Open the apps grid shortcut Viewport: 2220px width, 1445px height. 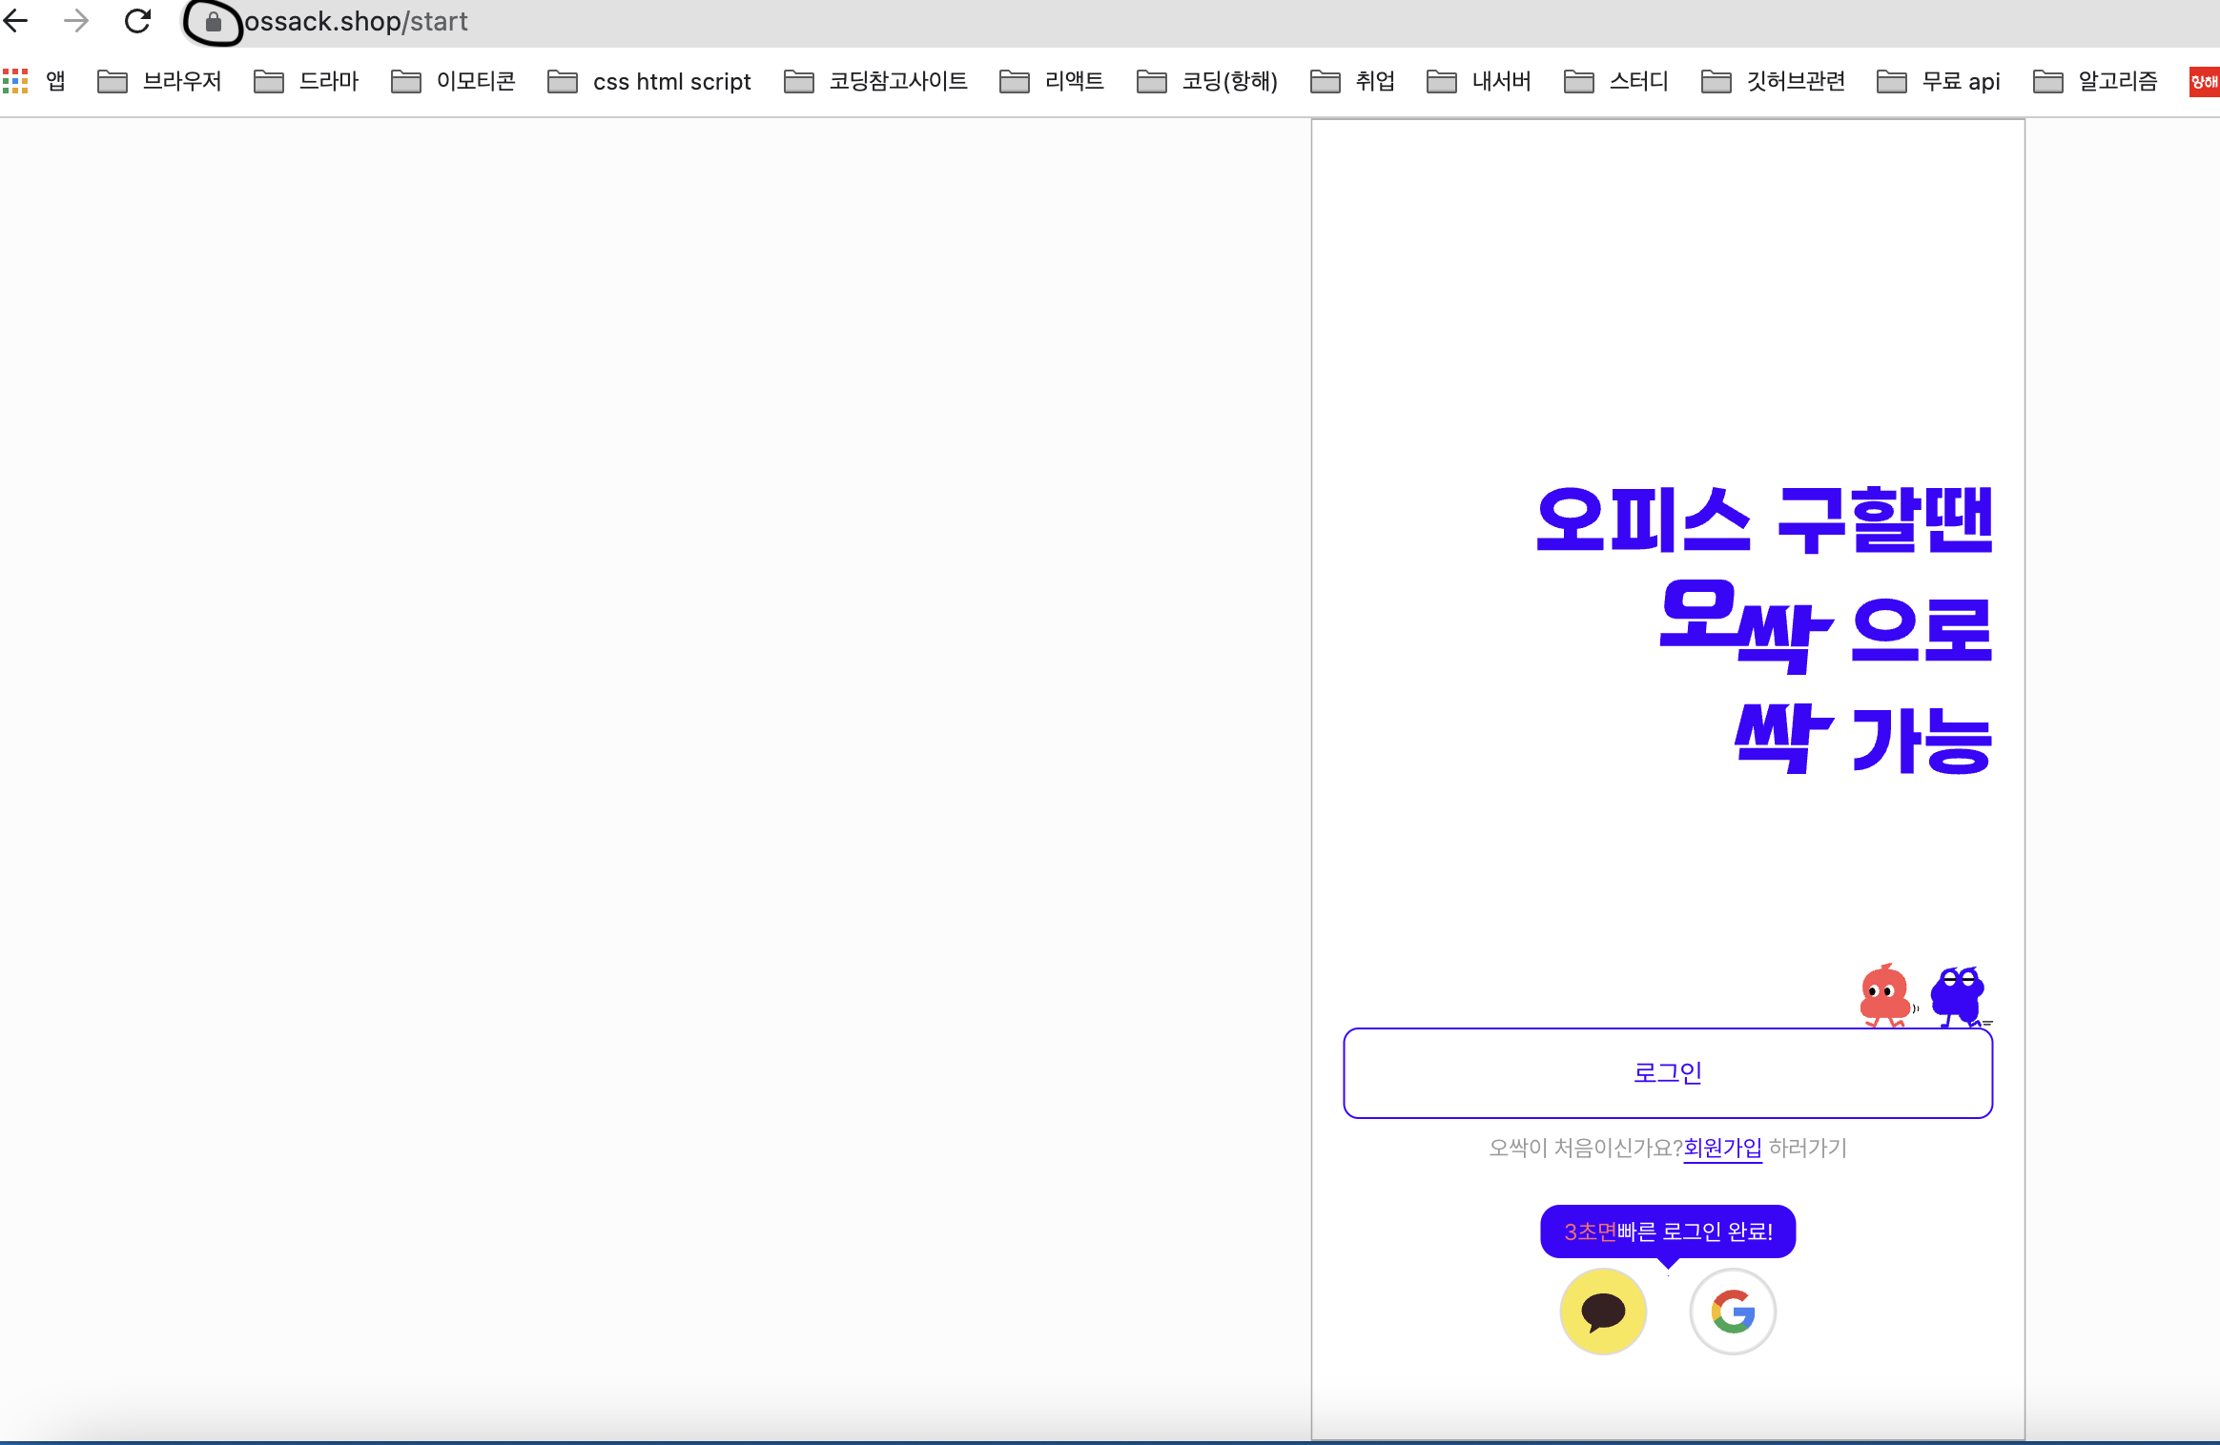pyautogui.click(x=16, y=81)
